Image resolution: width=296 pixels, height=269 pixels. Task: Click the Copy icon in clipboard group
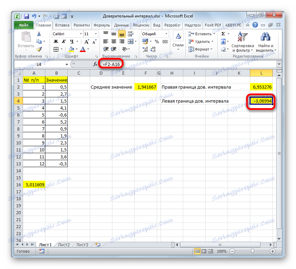click(x=39, y=41)
